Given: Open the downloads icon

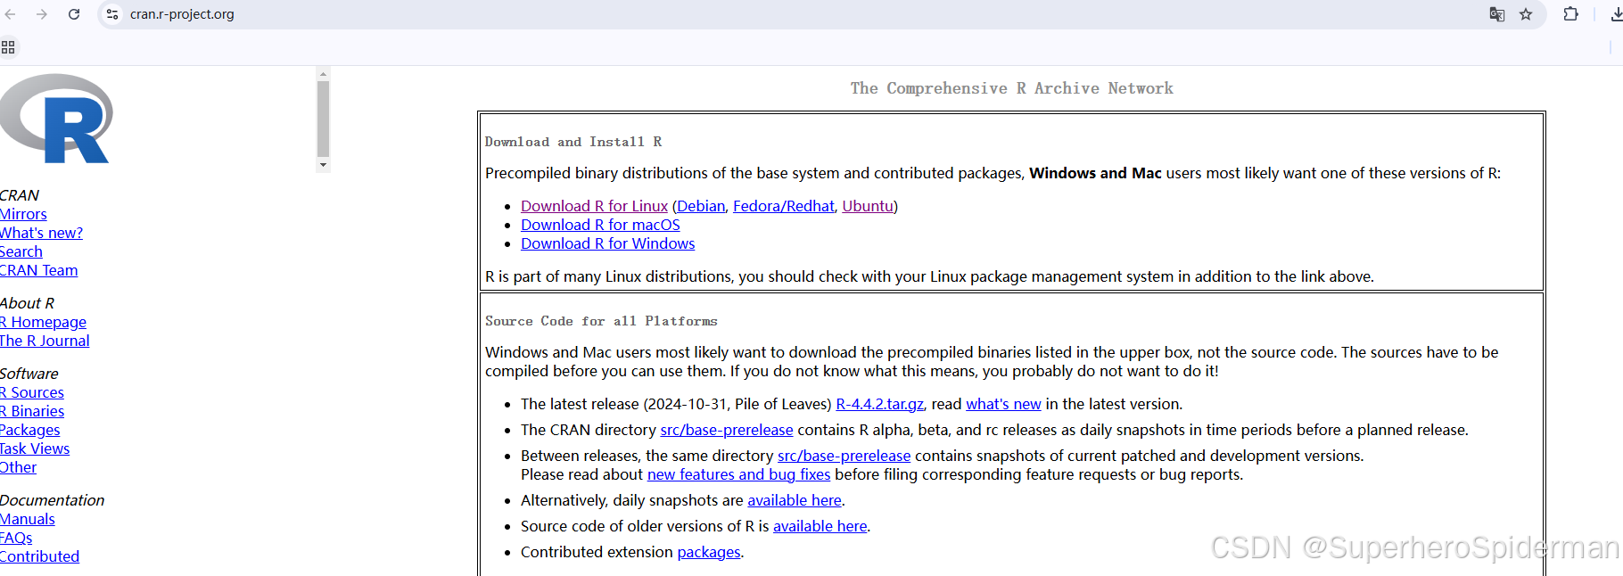Looking at the screenshot, I should (1617, 14).
